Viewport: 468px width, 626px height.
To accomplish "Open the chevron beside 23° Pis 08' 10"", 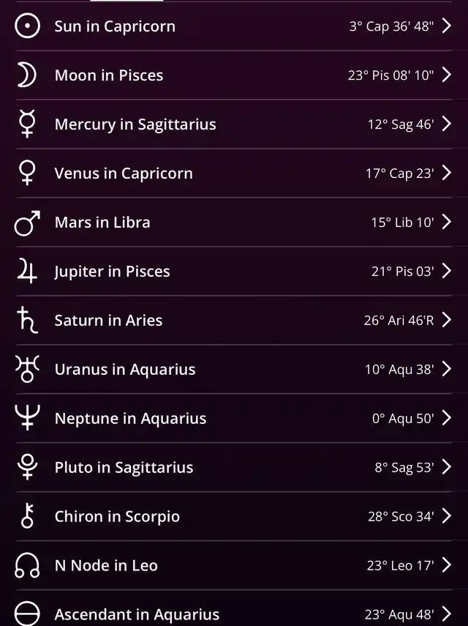I will pyautogui.click(x=447, y=75).
